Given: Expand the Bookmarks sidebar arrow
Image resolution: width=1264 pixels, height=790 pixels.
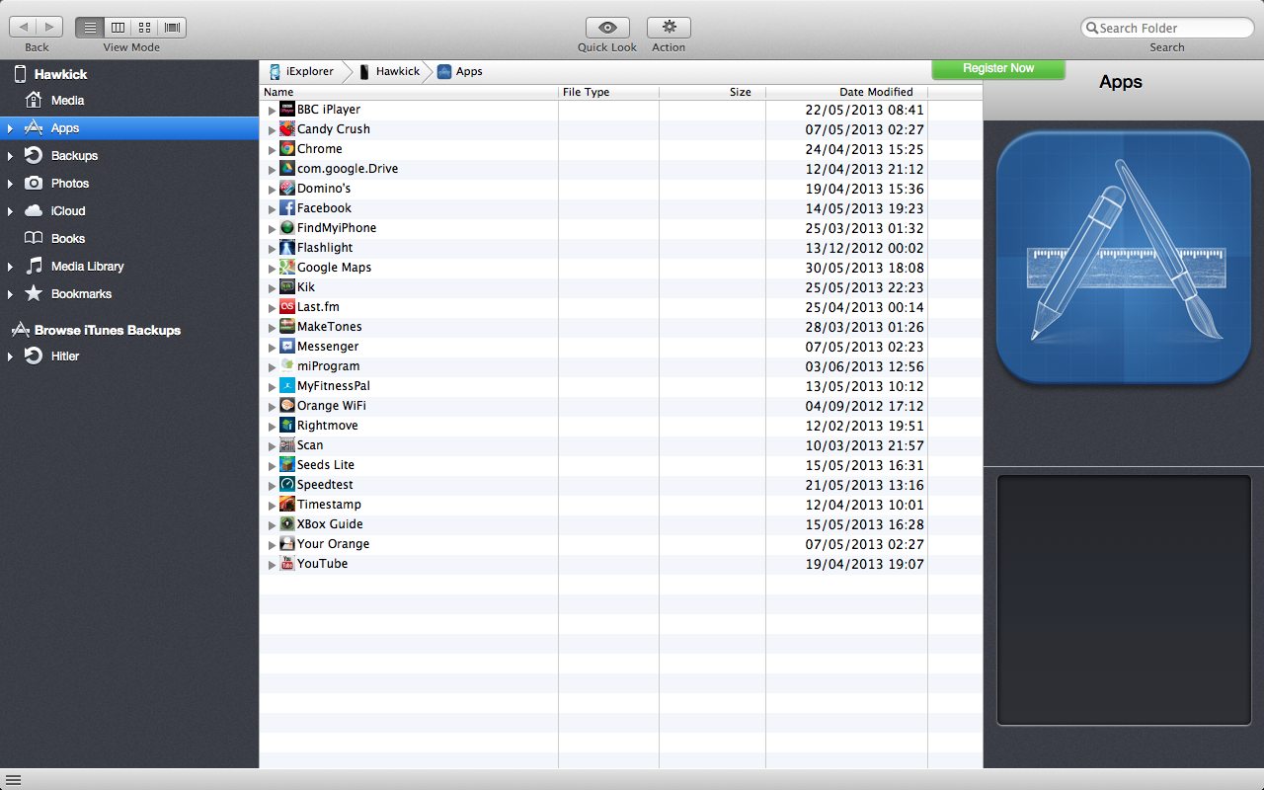Looking at the screenshot, I should 10,294.
